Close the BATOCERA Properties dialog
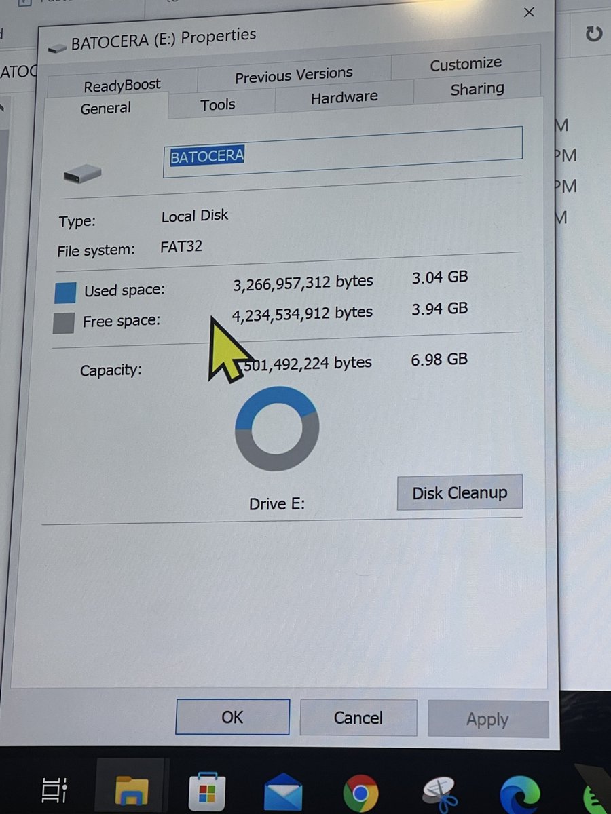This screenshot has height=814, width=611. 530,12
